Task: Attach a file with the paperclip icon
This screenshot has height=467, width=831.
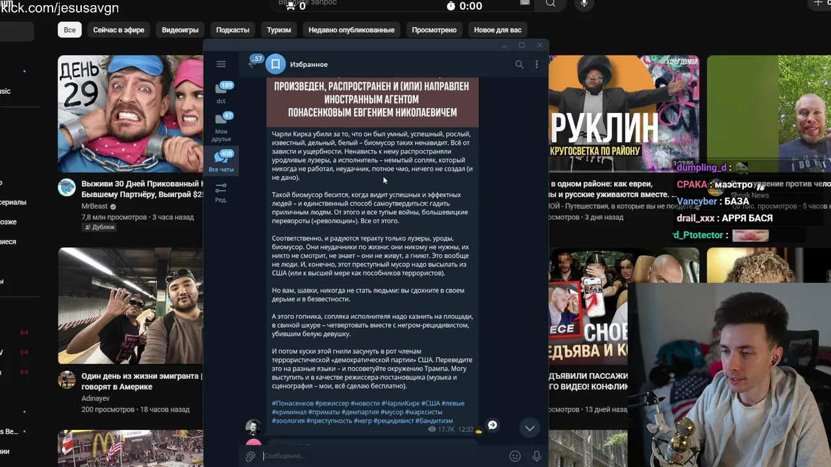Action: tap(250, 456)
